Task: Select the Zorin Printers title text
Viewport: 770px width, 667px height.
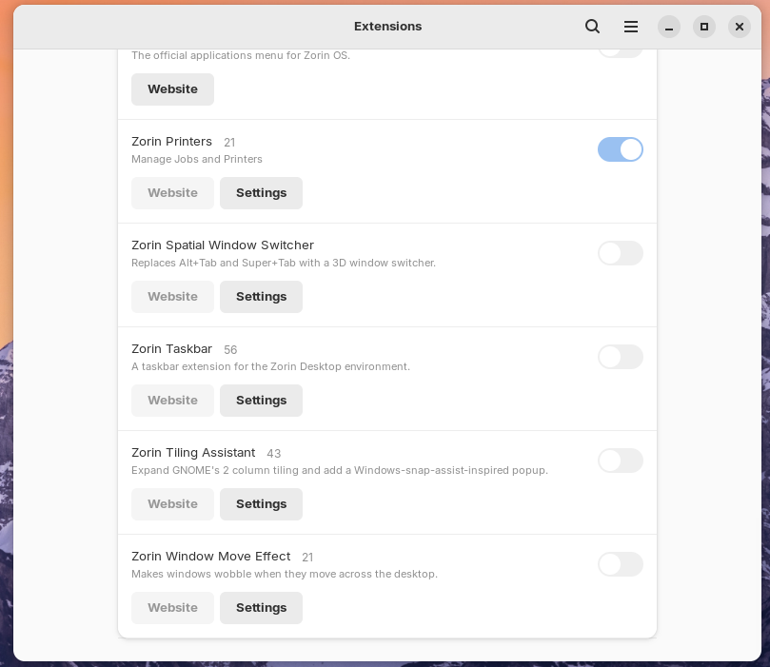Action: (x=171, y=142)
